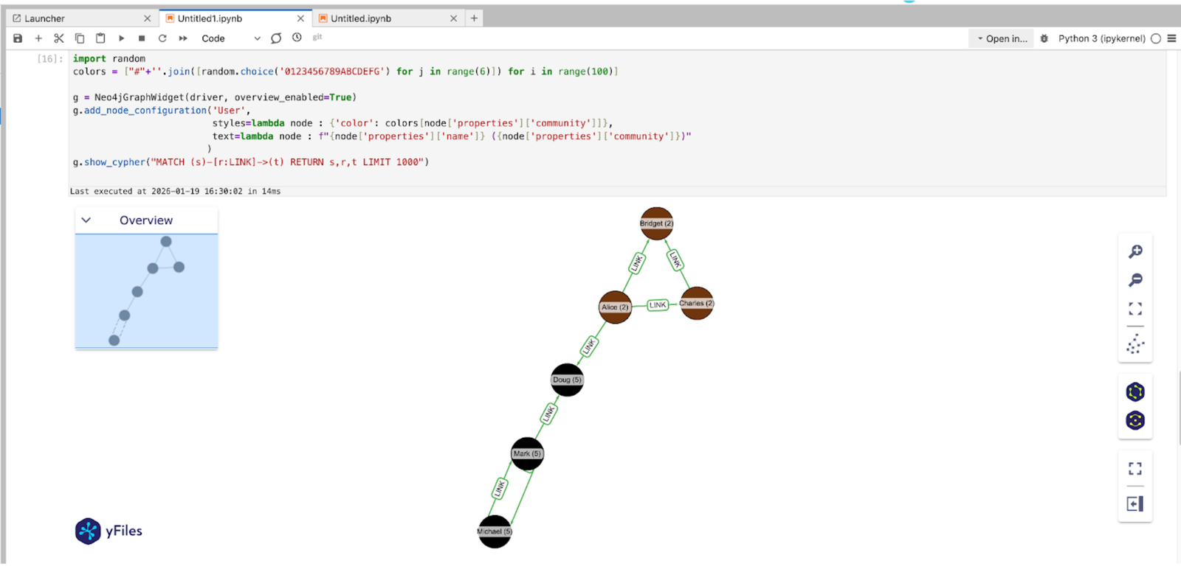Click the Michael (5) node
Screen dimensions: 1181x586
(495, 531)
